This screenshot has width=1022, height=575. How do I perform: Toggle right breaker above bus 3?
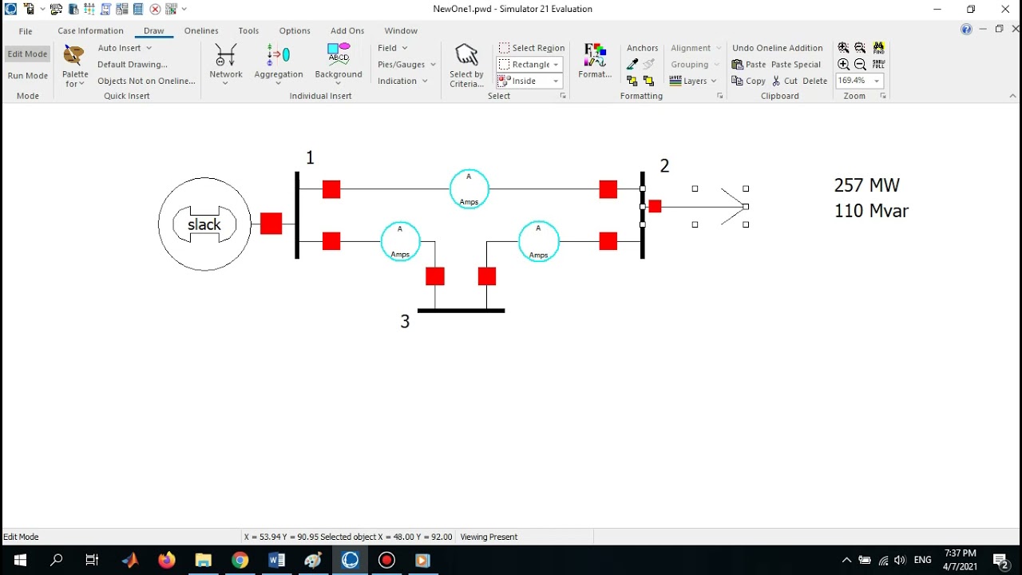pos(487,276)
